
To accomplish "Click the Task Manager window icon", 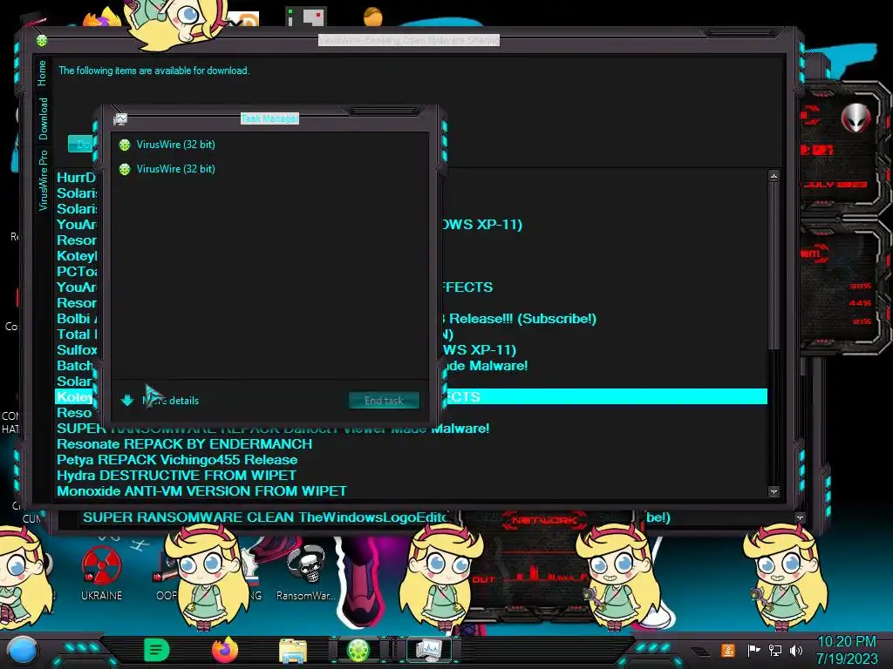I will tap(120, 118).
